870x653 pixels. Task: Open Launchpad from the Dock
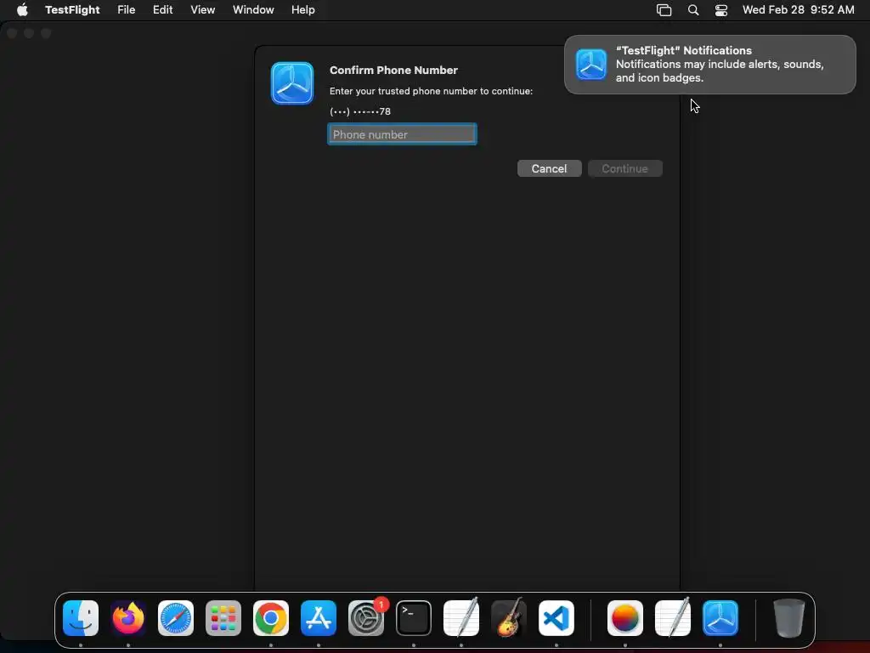click(223, 617)
